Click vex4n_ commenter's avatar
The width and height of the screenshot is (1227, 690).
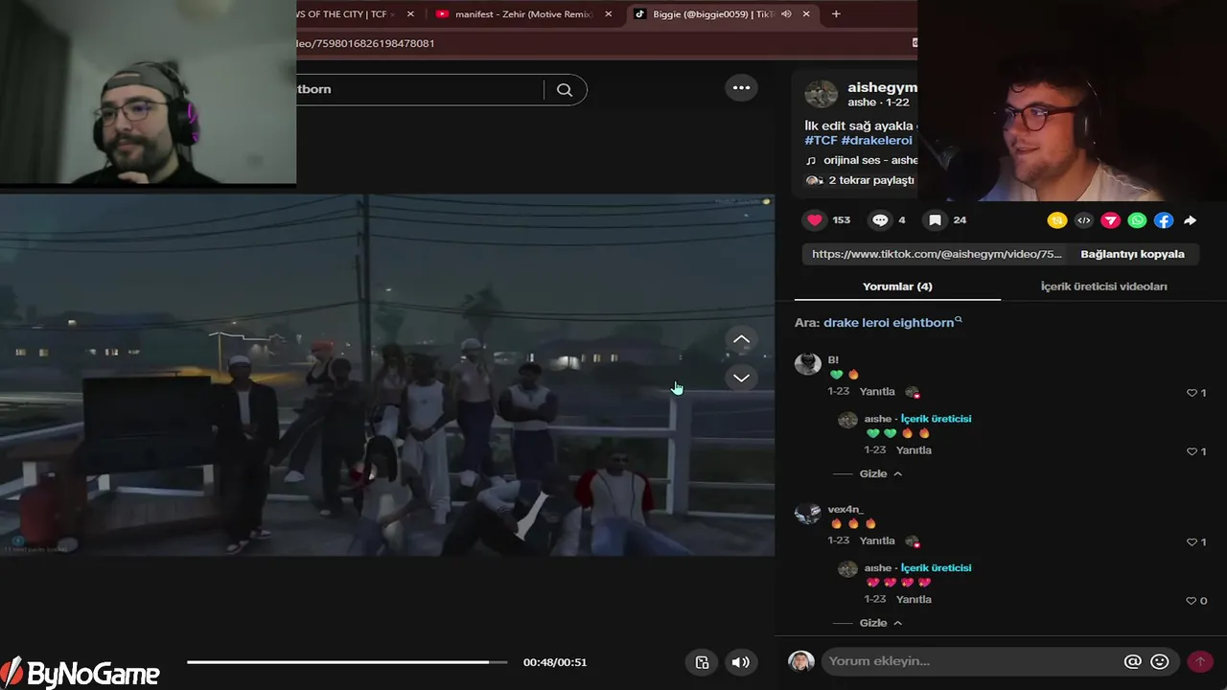tap(807, 514)
